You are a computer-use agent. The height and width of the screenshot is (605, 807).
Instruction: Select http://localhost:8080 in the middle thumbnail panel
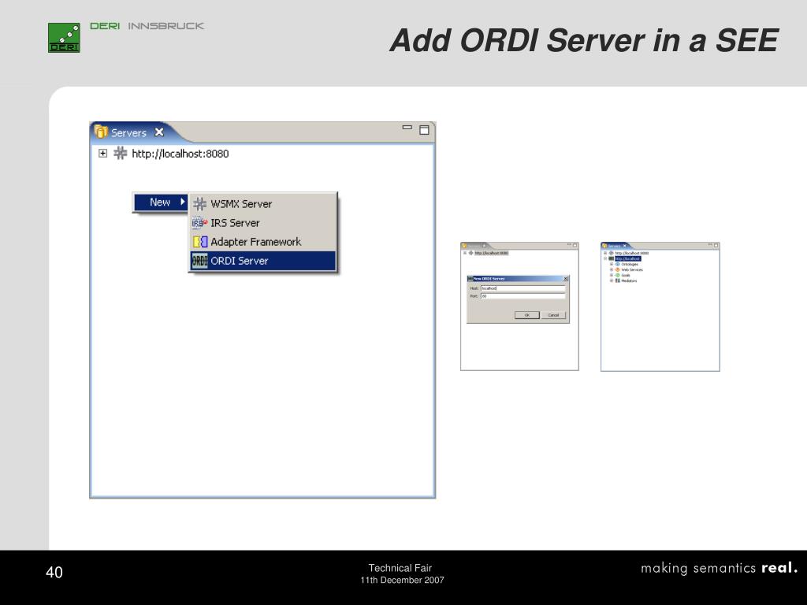point(492,253)
